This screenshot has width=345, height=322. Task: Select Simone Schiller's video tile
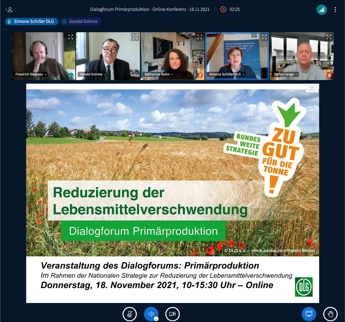(237, 56)
